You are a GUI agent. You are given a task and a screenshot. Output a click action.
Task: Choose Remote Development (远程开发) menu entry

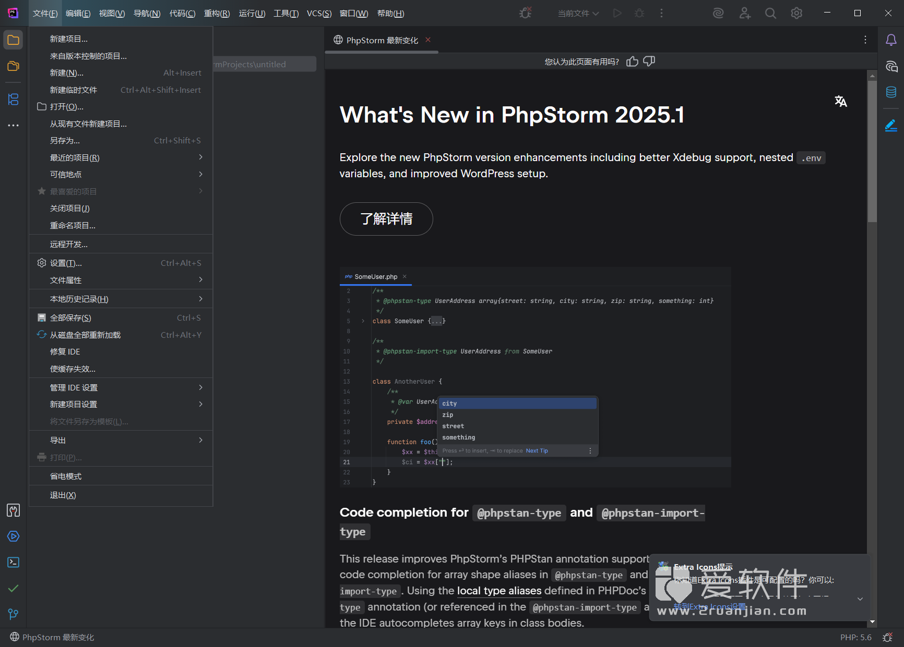(121, 244)
